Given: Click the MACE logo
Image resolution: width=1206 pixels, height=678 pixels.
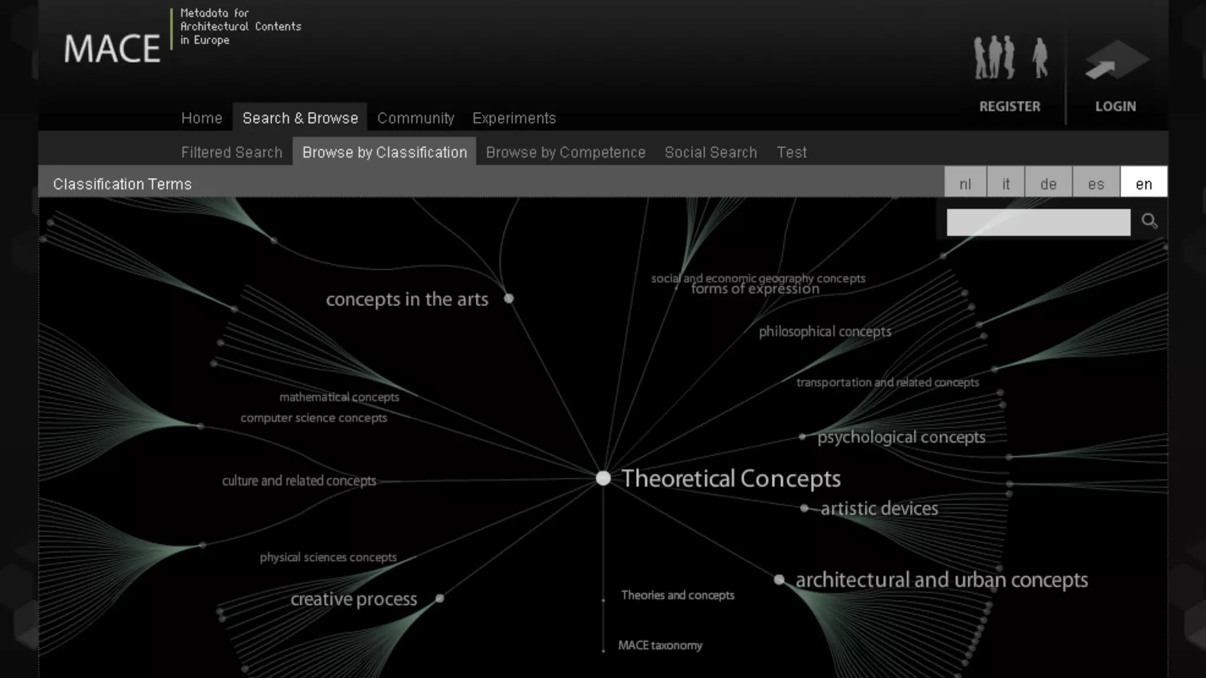Looking at the screenshot, I should (x=112, y=48).
